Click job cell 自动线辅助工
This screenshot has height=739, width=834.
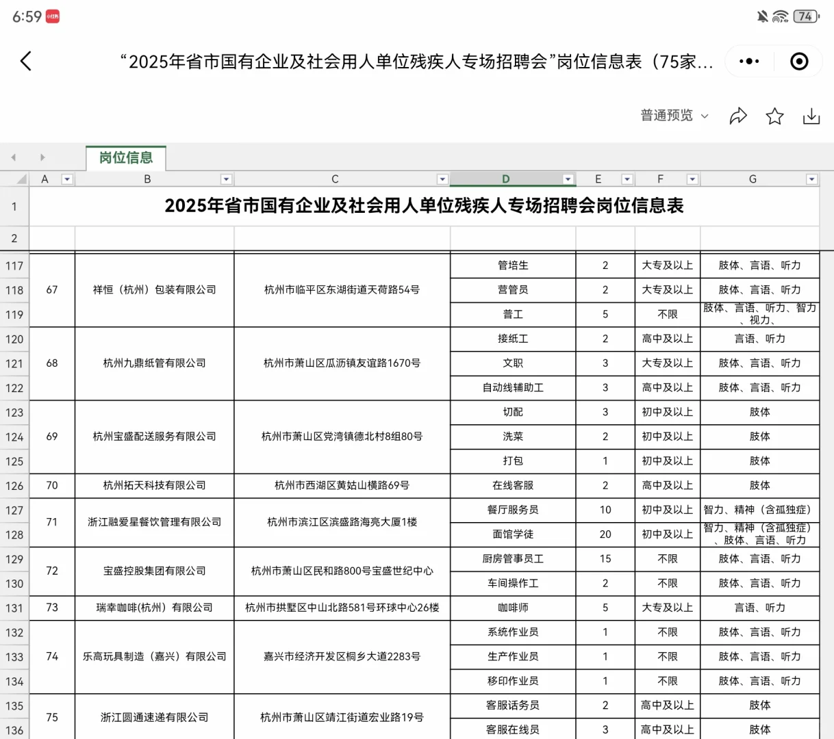coord(513,388)
